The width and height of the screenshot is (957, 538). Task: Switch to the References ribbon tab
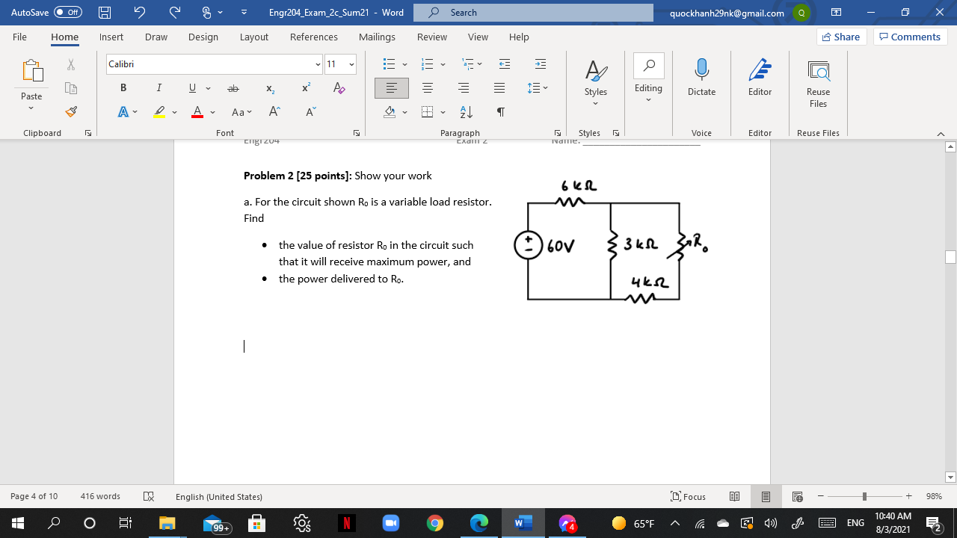314,37
